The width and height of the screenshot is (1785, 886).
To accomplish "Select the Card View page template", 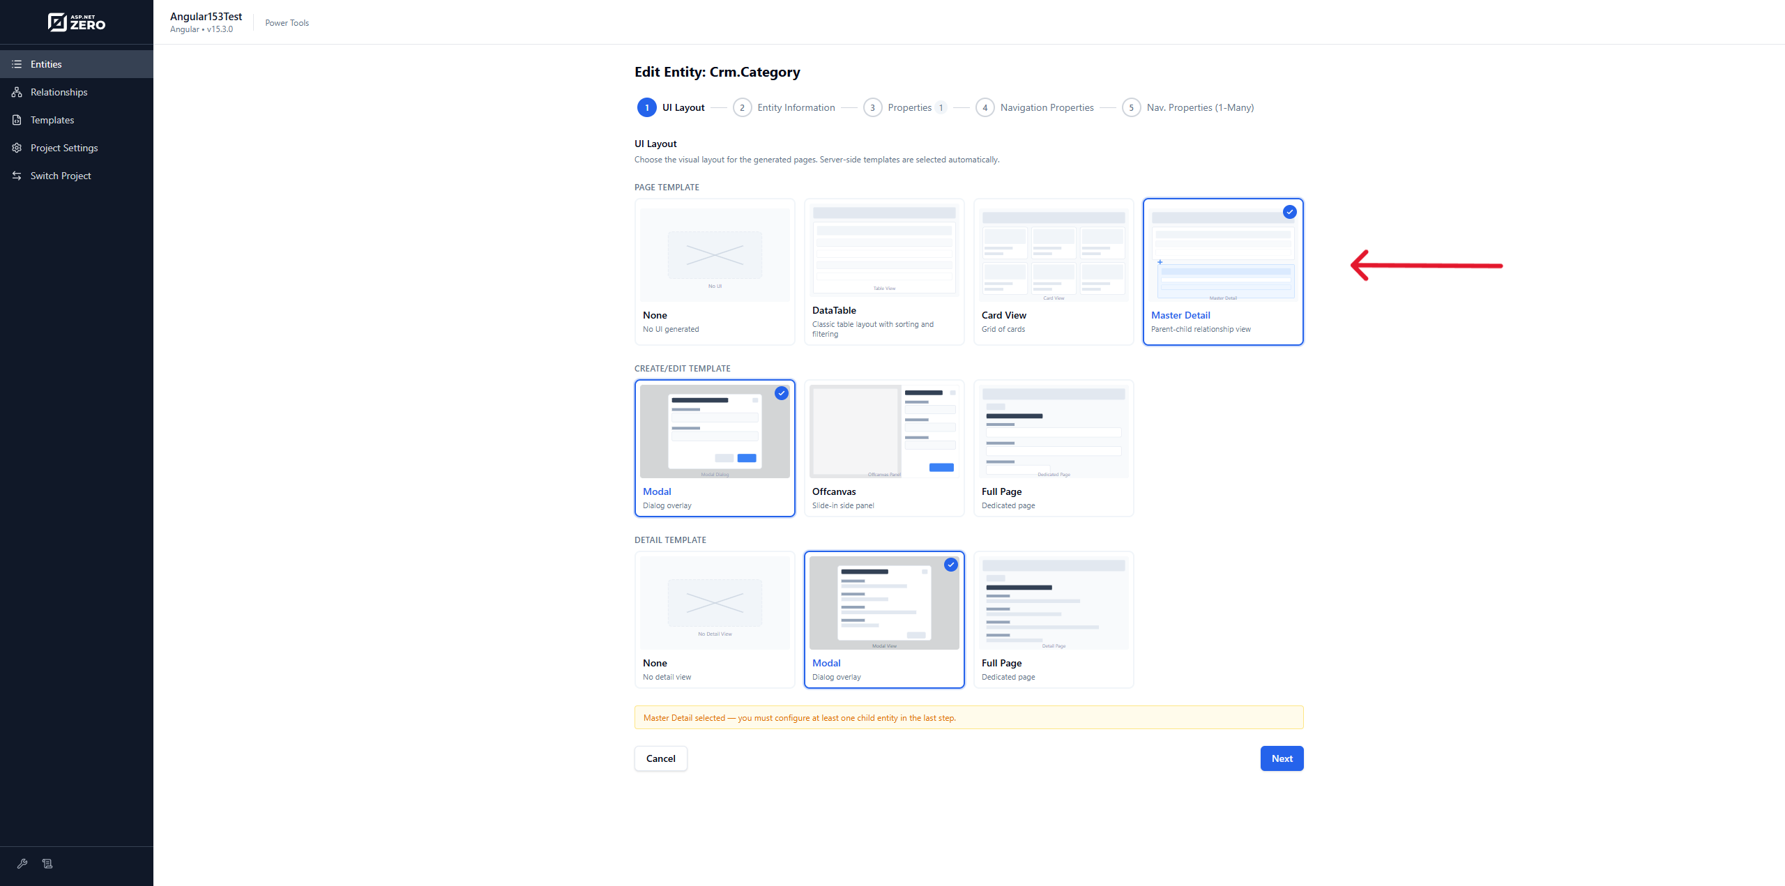I will (x=1054, y=272).
